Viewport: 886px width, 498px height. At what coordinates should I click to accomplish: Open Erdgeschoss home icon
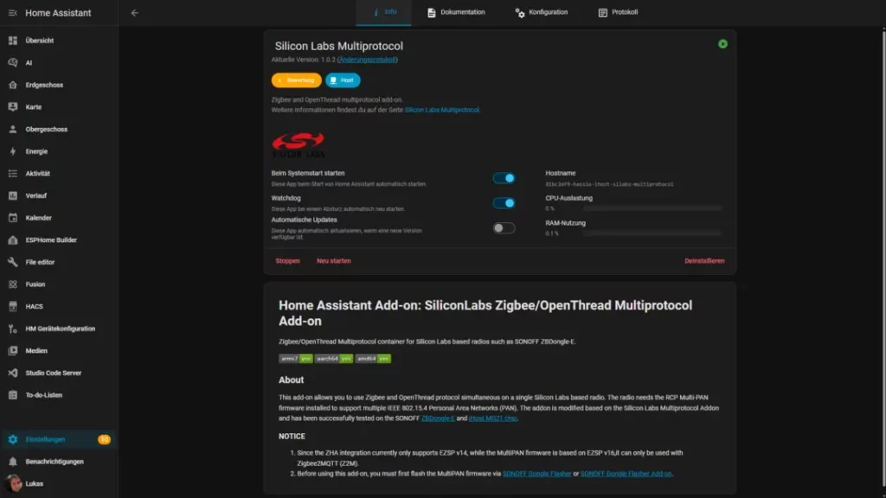[12, 85]
